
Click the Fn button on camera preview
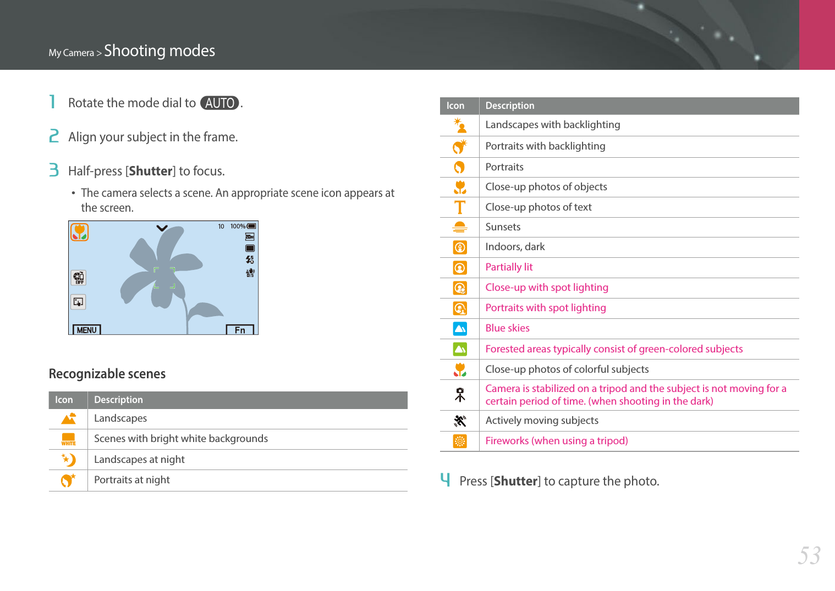click(x=240, y=330)
